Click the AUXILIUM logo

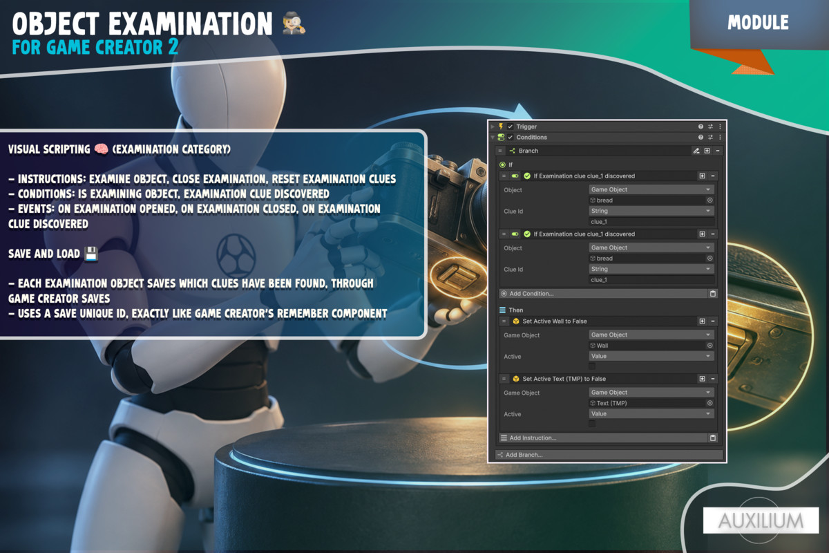pos(761,521)
